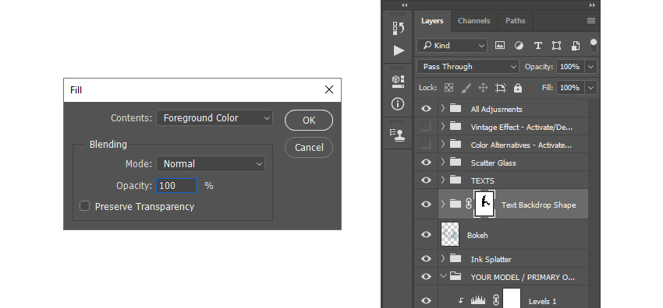Close the Fill dialog
This screenshot has width=663, height=308.
click(329, 89)
